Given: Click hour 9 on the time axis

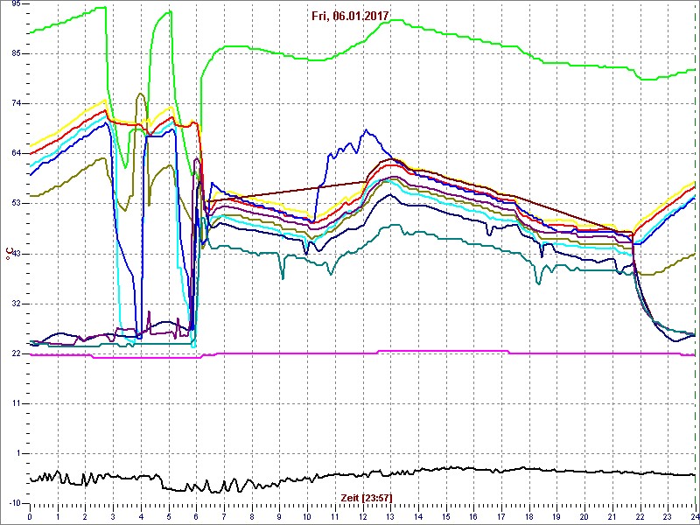Looking at the screenshot, I should [279, 515].
